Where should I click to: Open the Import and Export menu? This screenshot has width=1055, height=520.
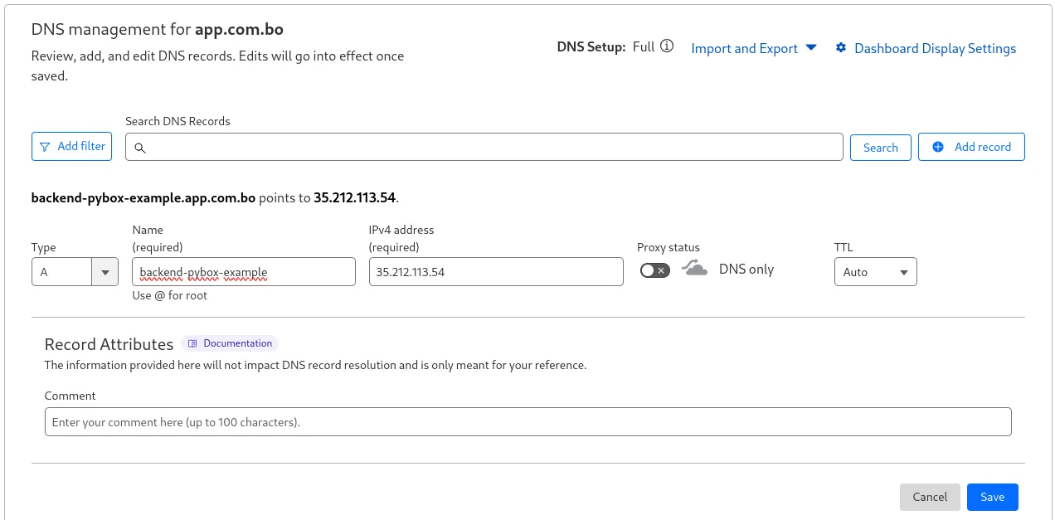(x=754, y=48)
